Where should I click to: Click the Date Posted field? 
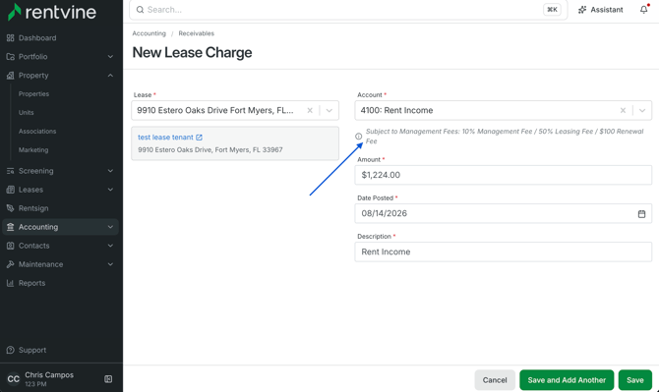click(x=503, y=213)
